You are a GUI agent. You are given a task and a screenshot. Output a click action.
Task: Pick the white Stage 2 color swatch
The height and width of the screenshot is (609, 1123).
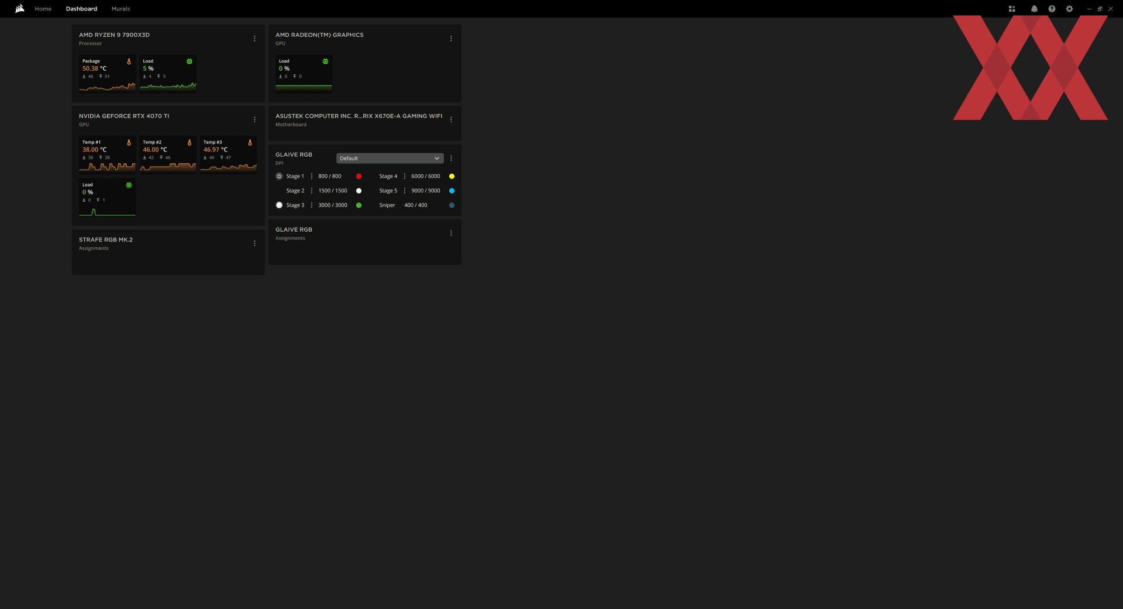359,191
